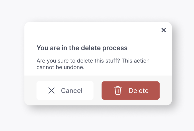Click the word "process" in the heading

[x=115, y=48]
